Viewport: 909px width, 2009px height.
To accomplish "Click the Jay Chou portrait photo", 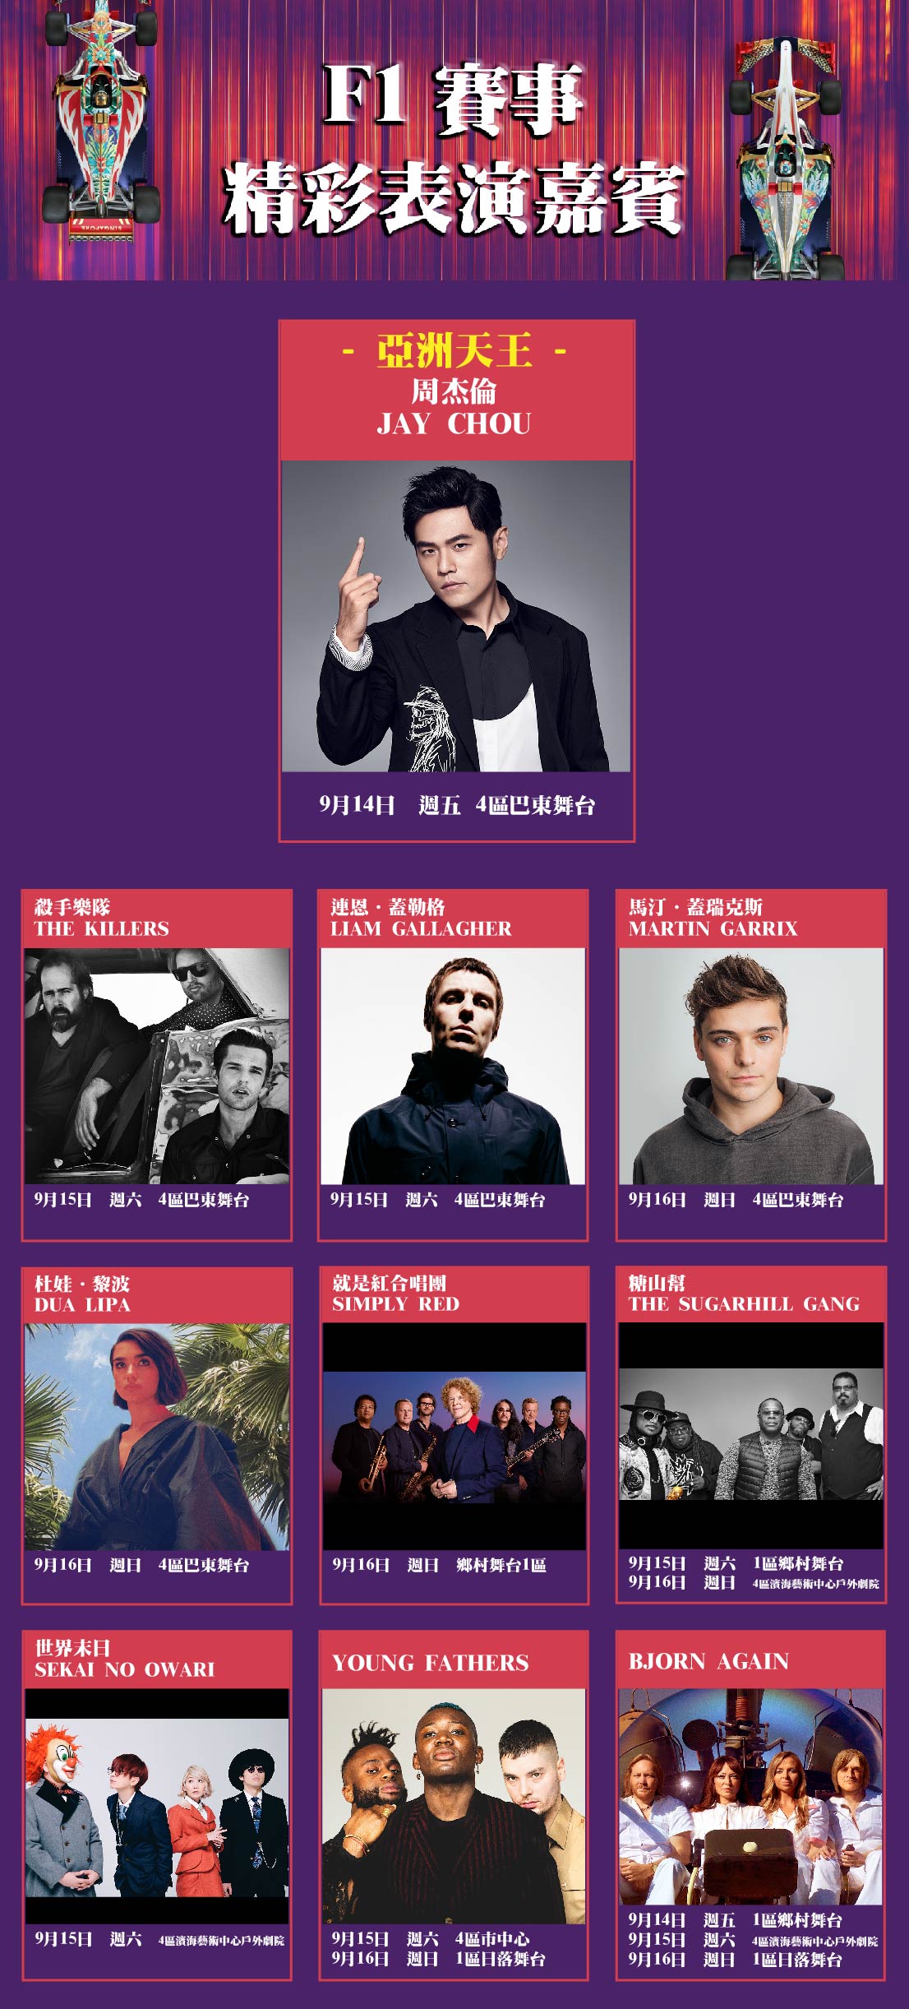I will (456, 616).
